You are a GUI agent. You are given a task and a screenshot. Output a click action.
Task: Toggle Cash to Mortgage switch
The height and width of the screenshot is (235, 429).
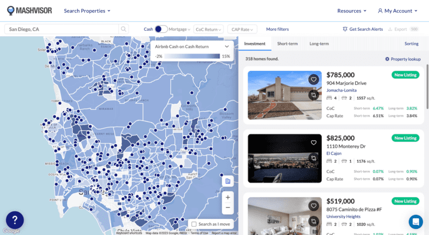point(161,29)
